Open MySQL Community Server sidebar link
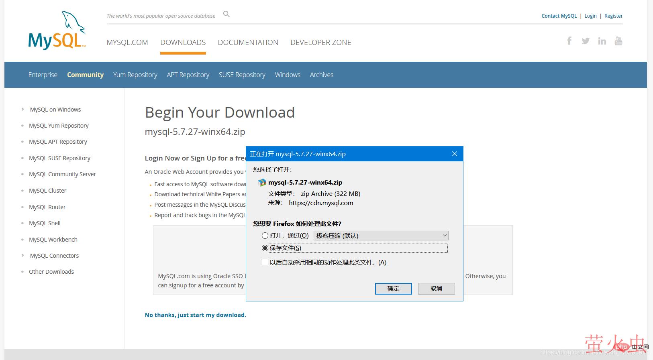 pyautogui.click(x=62, y=174)
